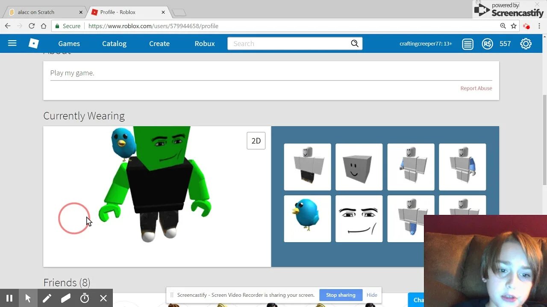Click the Secure site info badge

68,26
